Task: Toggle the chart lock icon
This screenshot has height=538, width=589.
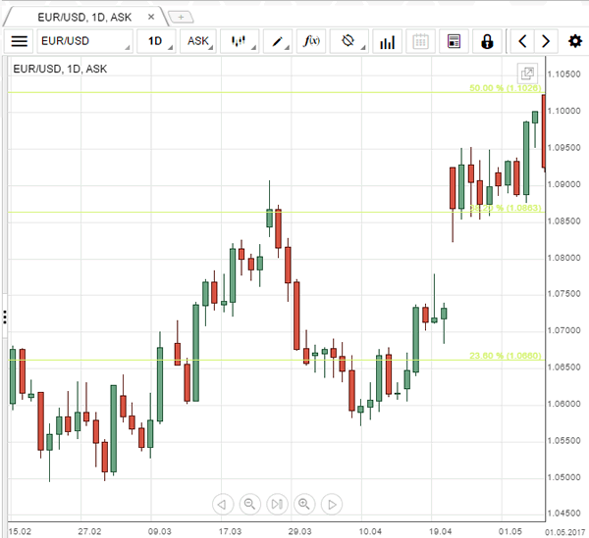Action: pos(487,41)
